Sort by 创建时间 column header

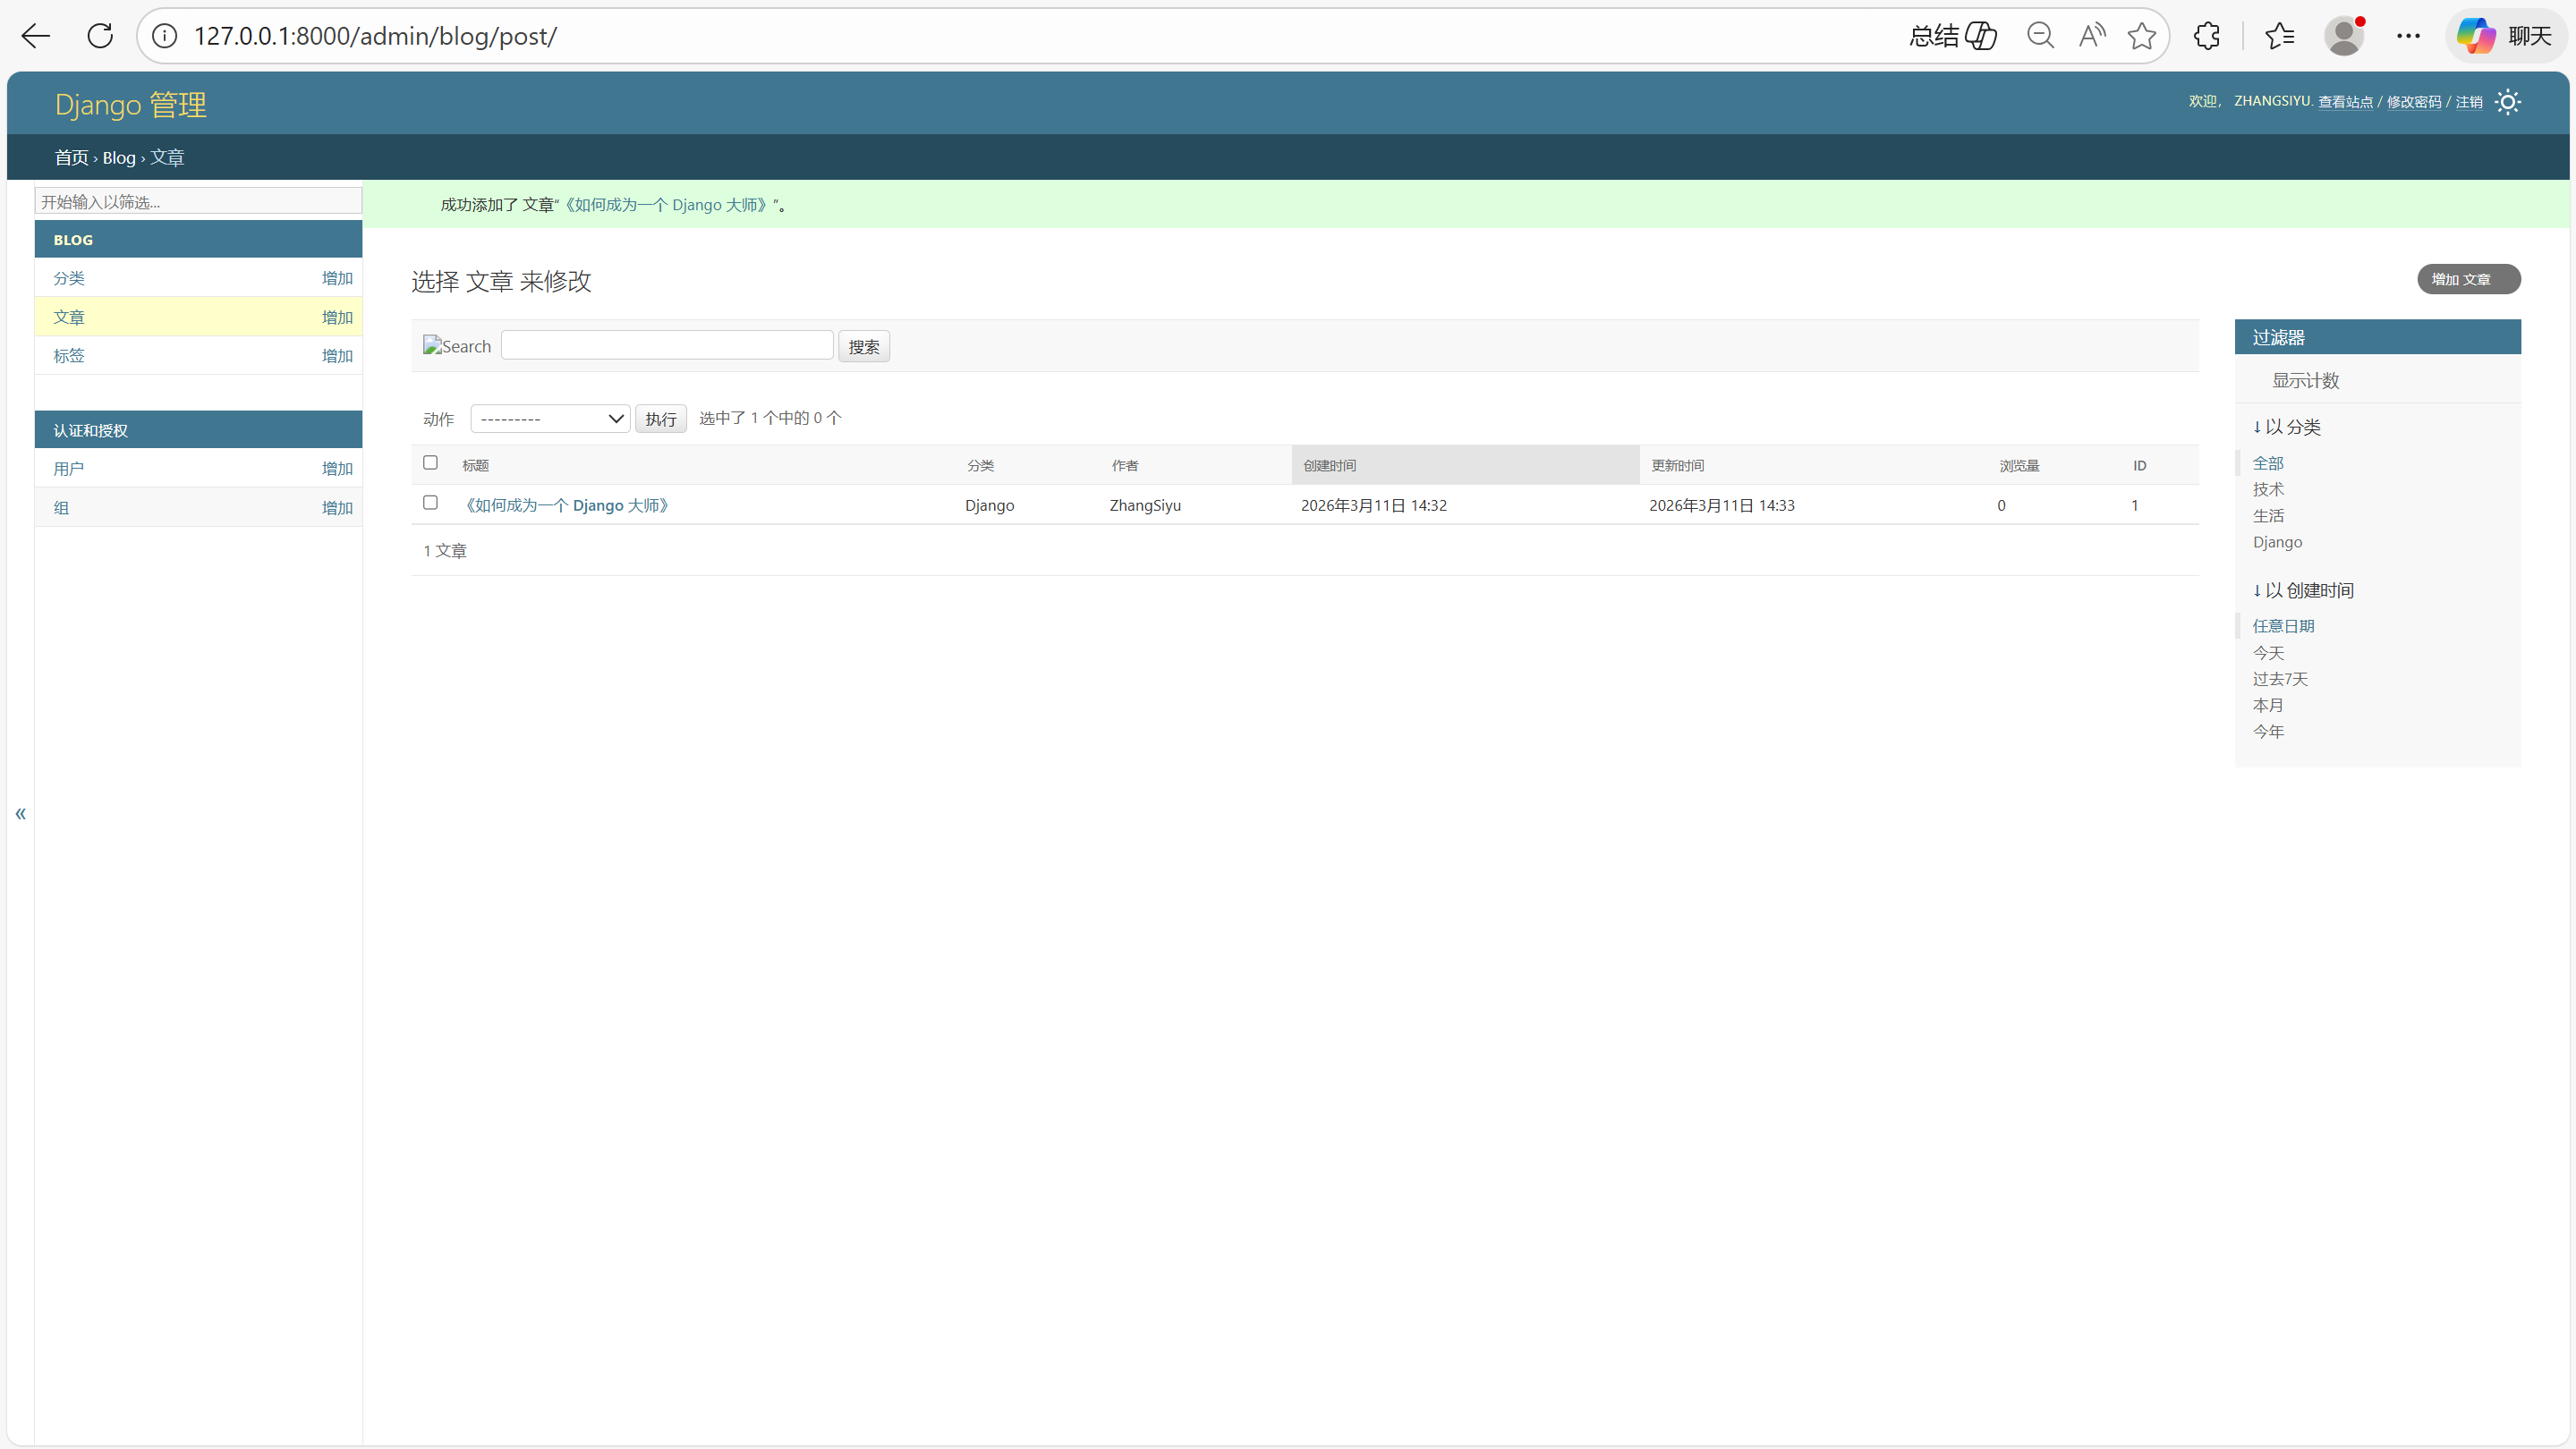click(x=1329, y=466)
